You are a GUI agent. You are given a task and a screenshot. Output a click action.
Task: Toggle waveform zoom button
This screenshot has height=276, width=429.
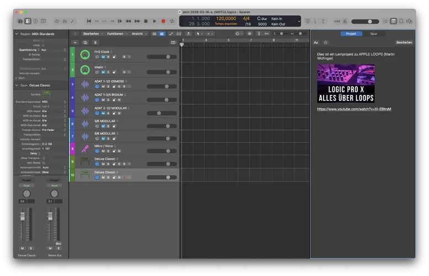click(x=250, y=34)
